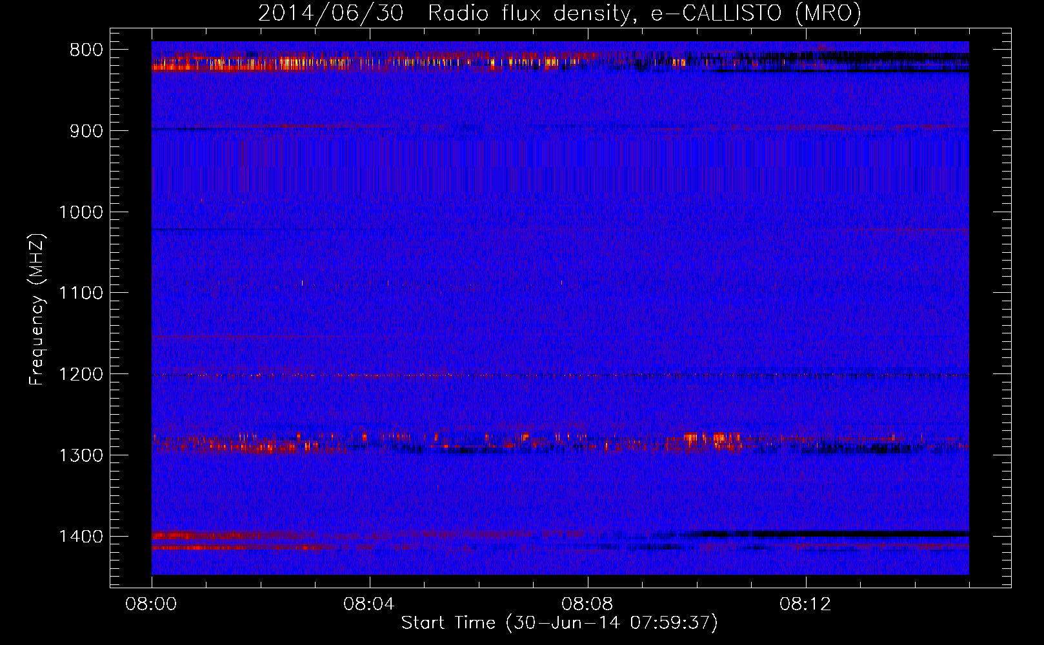Click the '1100' frequency tick label
This screenshot has width=1044, height=645.
click(x=81, y=293)
